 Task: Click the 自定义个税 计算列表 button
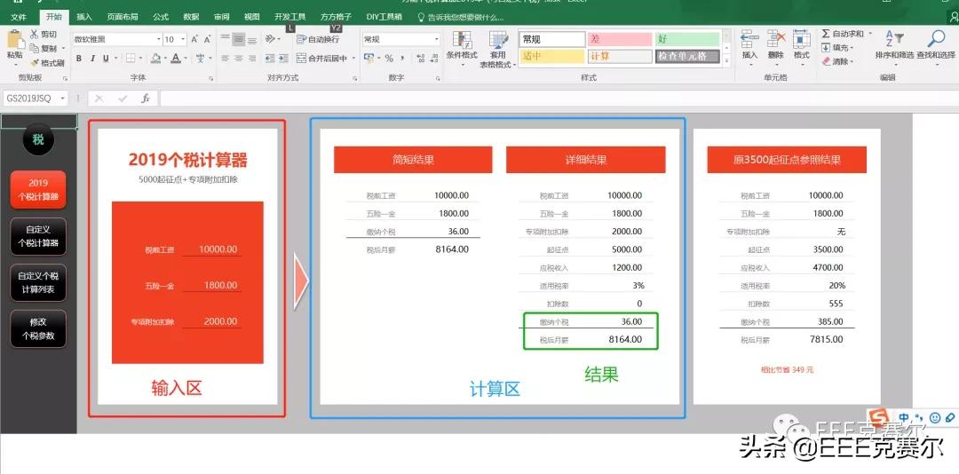pyautogui.click(x=38, y=282)
